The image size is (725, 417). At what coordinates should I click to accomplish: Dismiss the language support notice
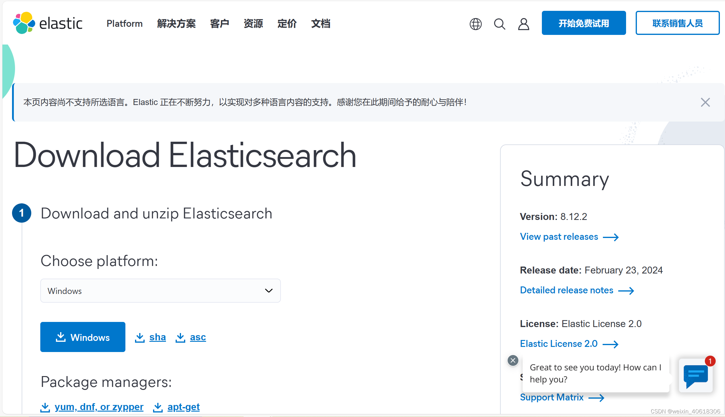tap(705, 102)
